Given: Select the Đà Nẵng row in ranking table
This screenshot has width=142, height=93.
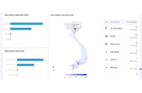Looking at the screenshot, I should (x=121, y=67).
